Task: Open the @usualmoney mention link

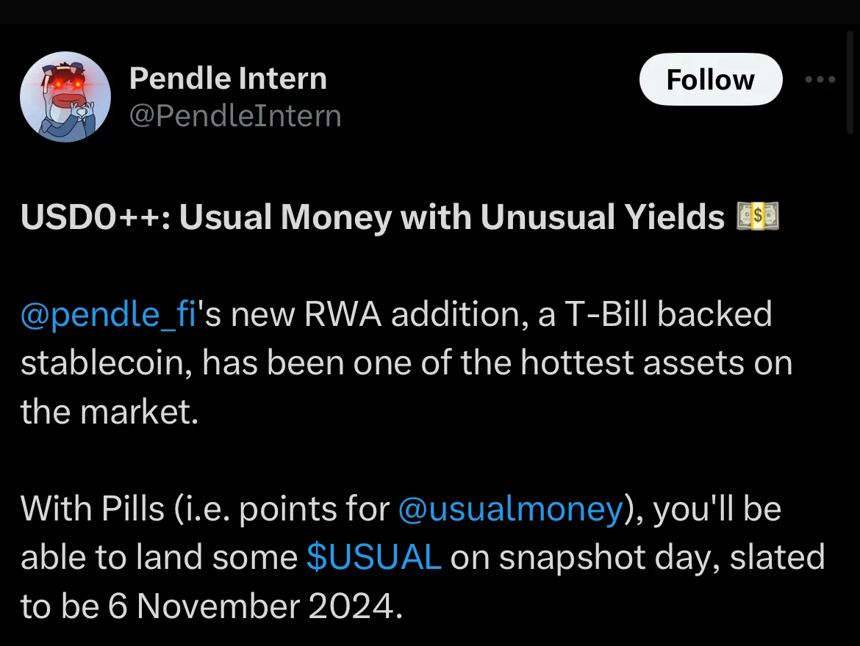Action: point(510,509)
